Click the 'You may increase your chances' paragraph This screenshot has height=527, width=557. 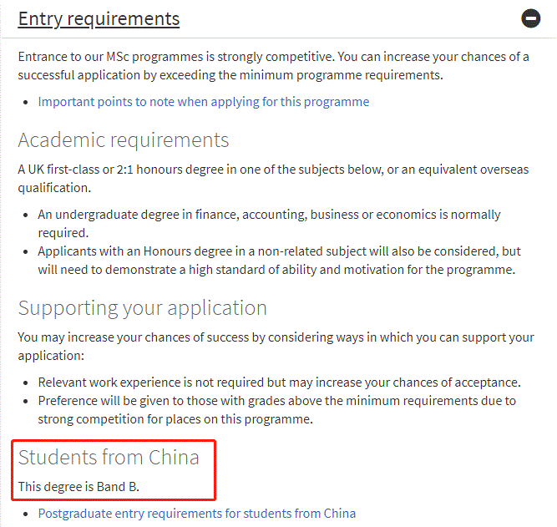pos(276,346)
